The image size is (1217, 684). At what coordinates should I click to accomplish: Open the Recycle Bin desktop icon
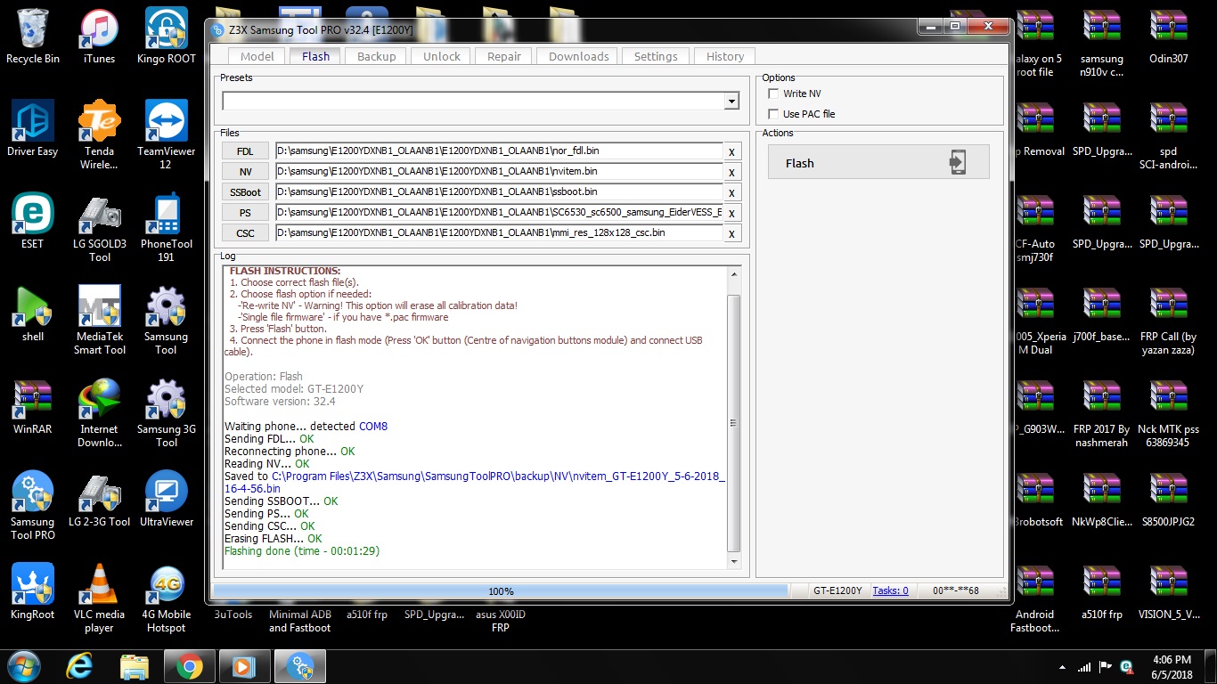(33, 36)
